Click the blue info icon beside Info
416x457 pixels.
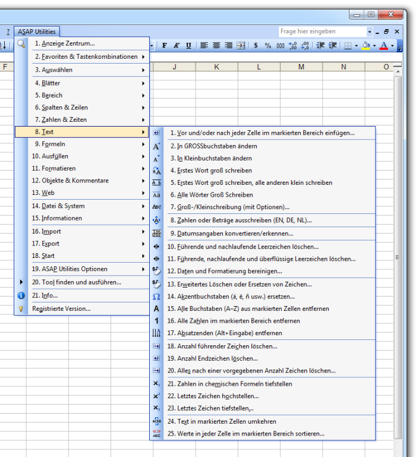(x=21, y=295)
